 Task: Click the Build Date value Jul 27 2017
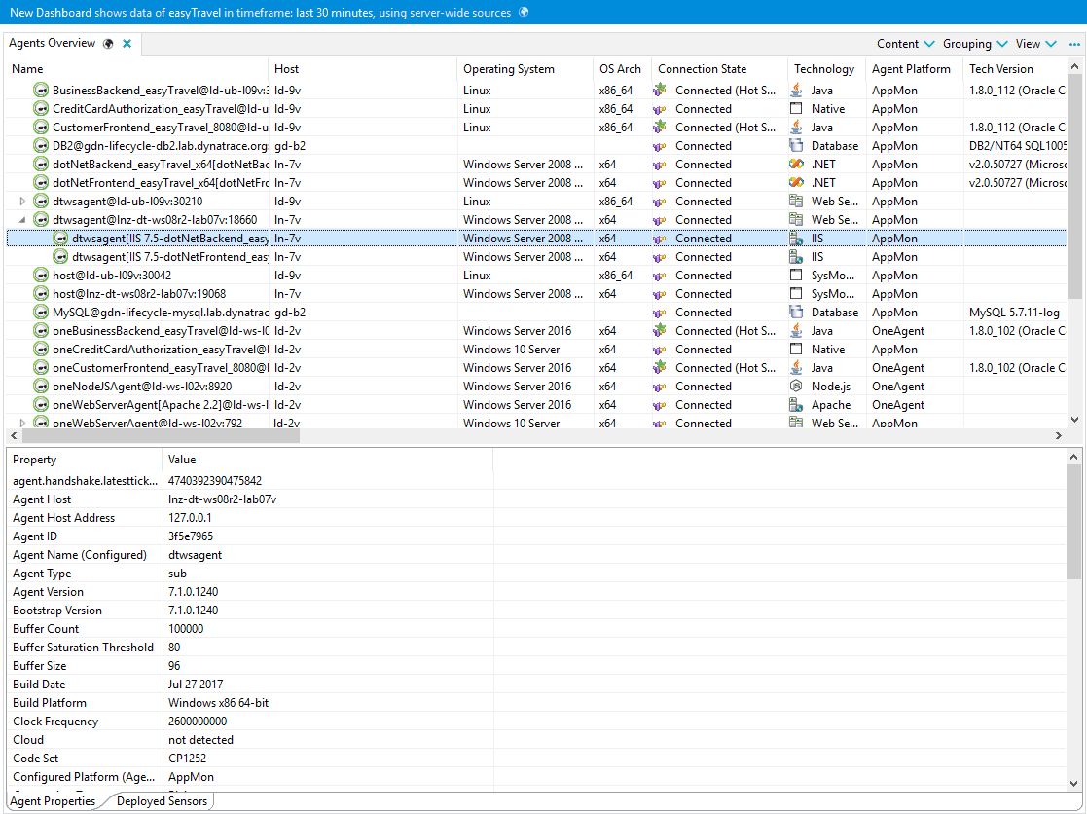(x=196, y=684)
